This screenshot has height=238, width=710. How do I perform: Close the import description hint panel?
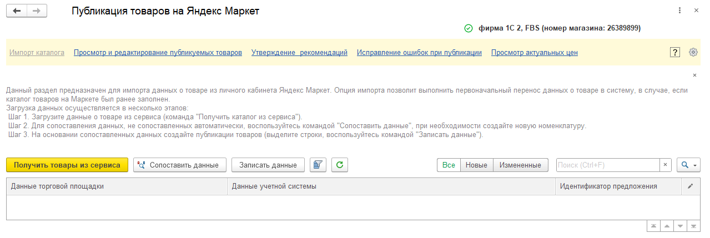tap(694, 75)
